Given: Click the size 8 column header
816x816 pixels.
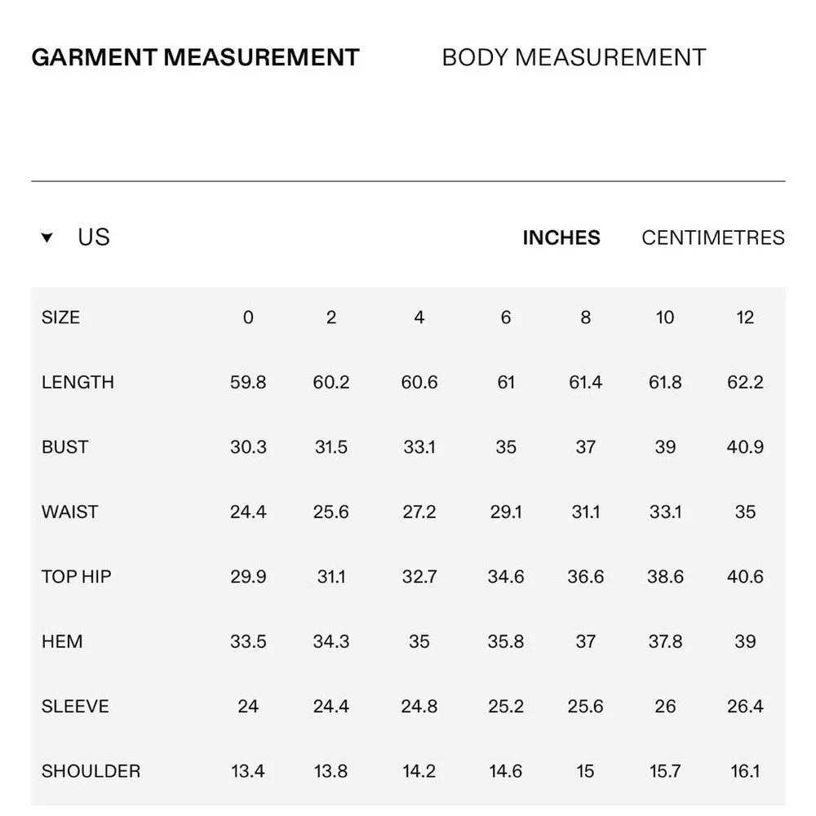Looking at the screenshot, I should [x=585, y=317].
